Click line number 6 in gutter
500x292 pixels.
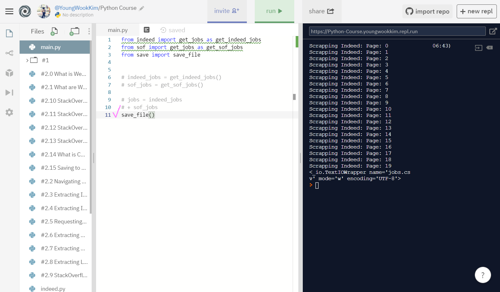[109, 77]
